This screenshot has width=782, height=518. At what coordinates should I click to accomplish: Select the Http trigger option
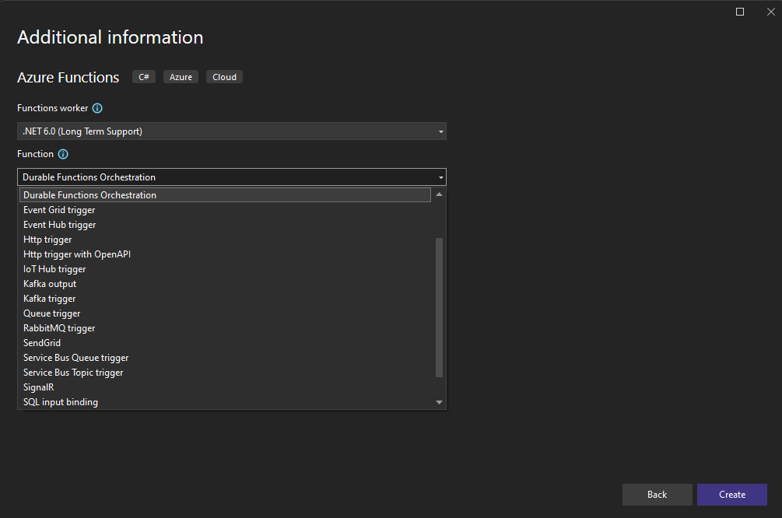click(x=47, y=240)
